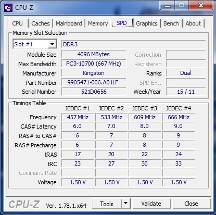Viewport: 216px width, 215px height.
Task: Open the About tab
Action: [193, 23]
